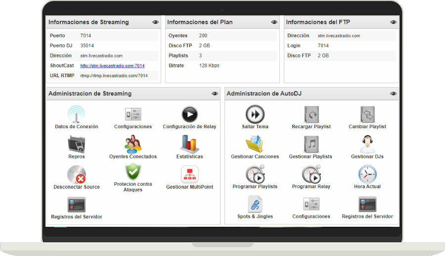Open the ShoutCast stm.livecastradio.com:7014 link

pyautogui.click(x=112, y=66)
